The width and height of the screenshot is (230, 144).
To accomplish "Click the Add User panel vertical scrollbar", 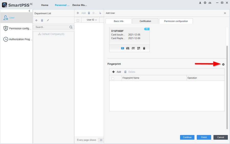I will (227, 87).
